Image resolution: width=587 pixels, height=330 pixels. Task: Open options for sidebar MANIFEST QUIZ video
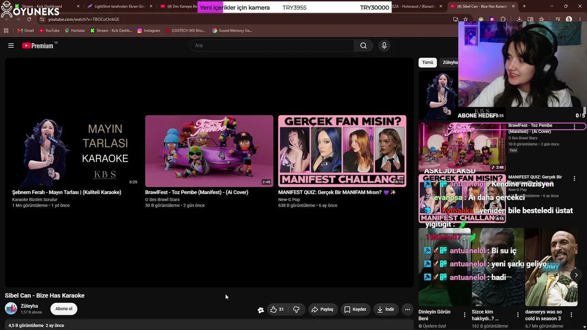click(574, 178)
